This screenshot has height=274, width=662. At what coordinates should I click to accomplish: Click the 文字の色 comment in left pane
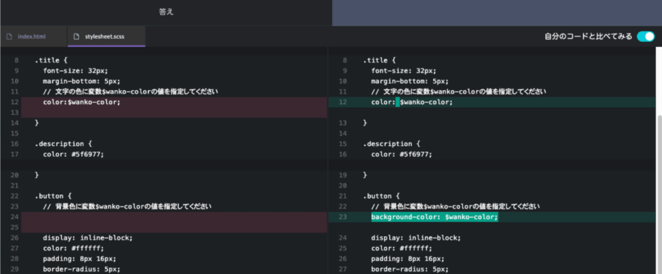pyautogui.click(x=130, y=92)
